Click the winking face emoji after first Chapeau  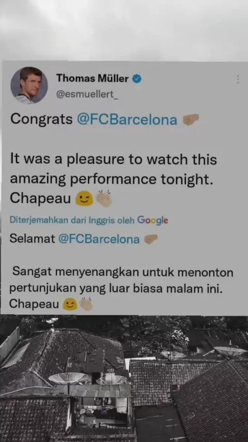pyautogui.click(x=84, y=198)
